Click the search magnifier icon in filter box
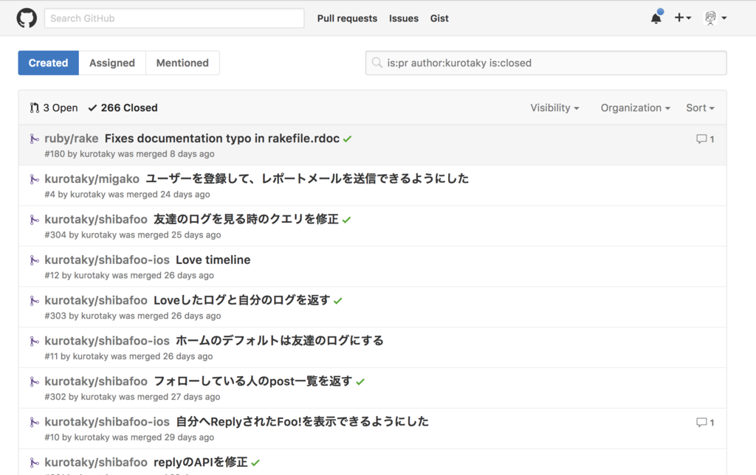756x475 pixels. pos(377,63)
